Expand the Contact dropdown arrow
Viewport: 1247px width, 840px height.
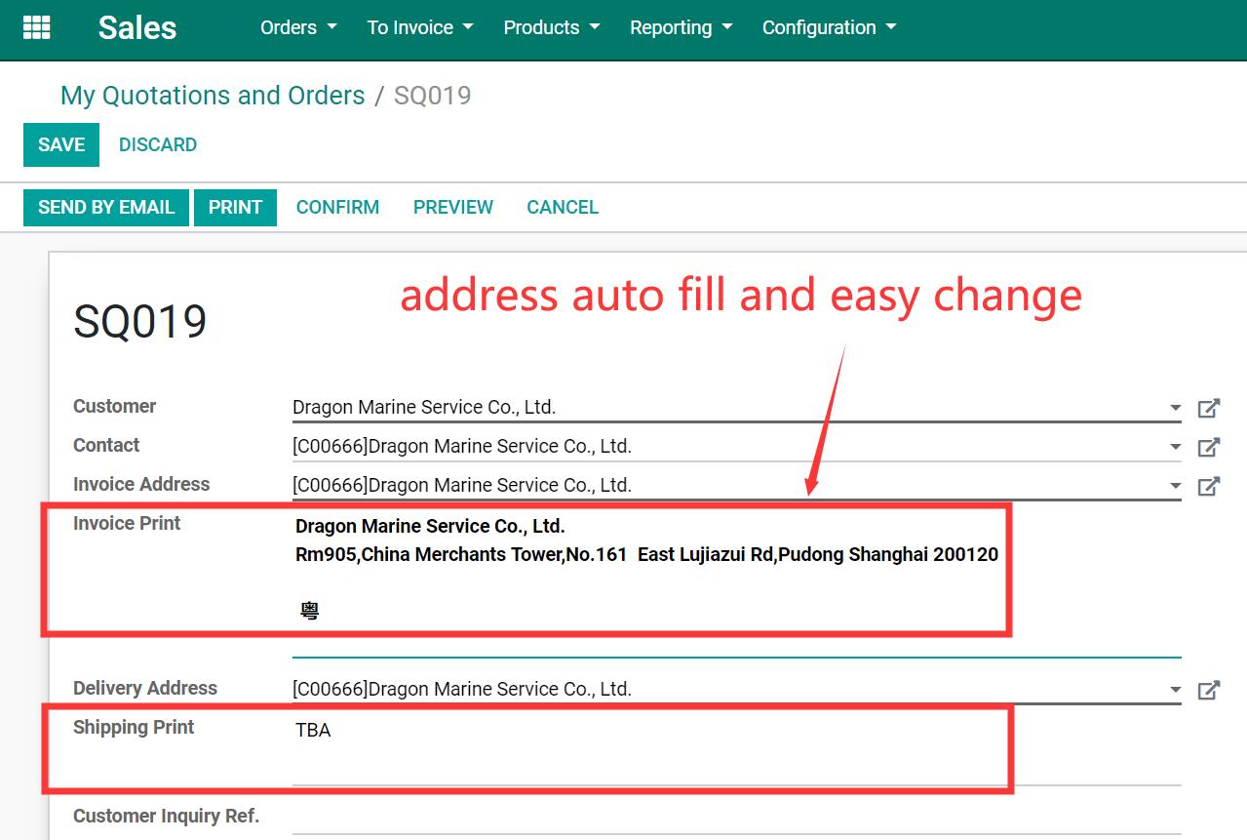pos(1175,448)
